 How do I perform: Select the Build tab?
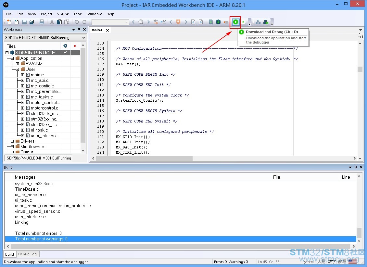pos(10,254)
